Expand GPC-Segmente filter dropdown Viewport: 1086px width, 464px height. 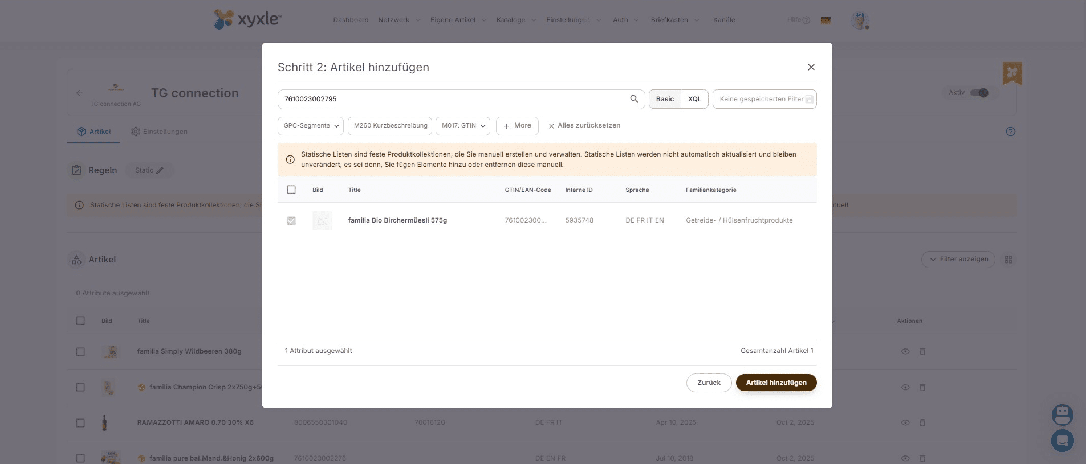(311, 126)
